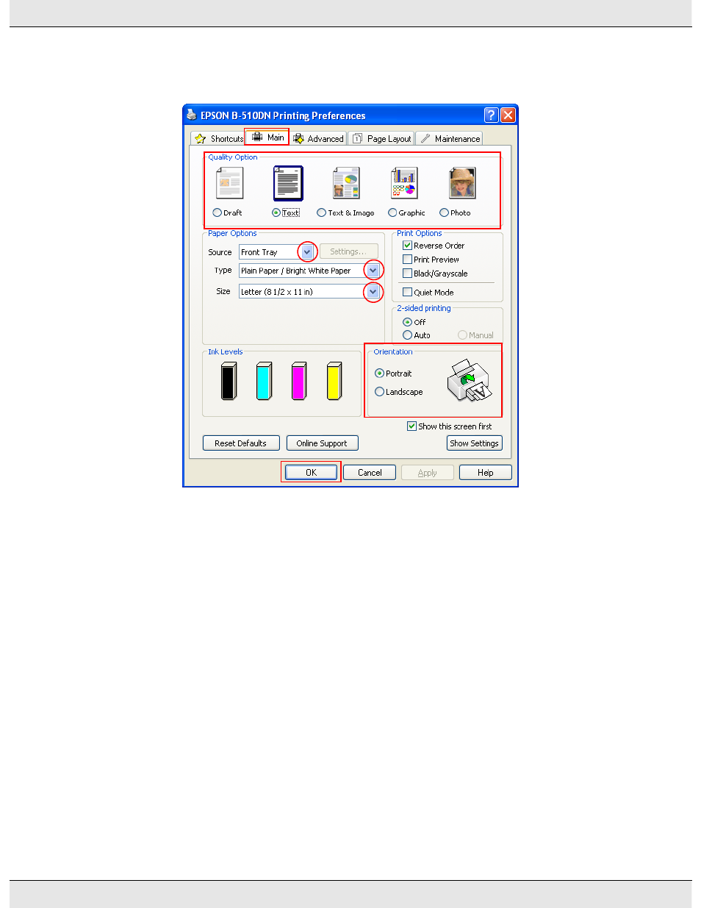701x908 pixels.
Task: Select 2-sided printing Auto radio button
Action: click(x=407, y=335)
